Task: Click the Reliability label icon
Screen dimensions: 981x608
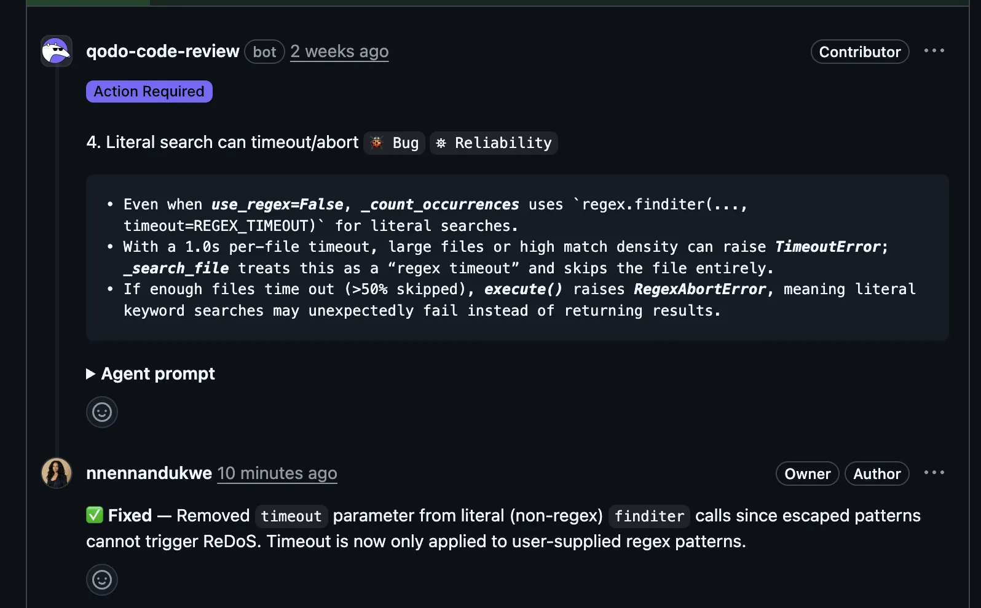Action: 441,143
